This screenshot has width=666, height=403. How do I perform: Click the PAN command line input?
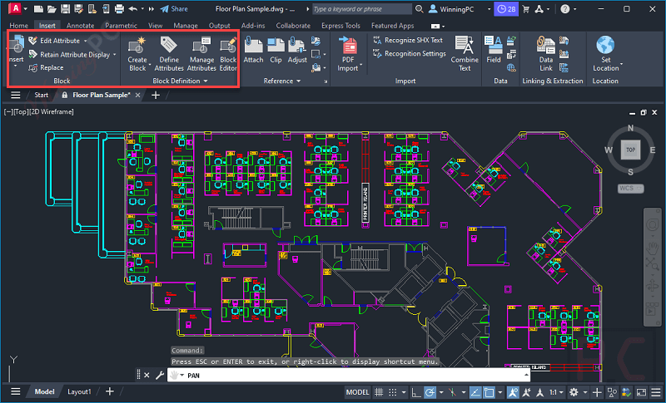(x=348, y=375)
